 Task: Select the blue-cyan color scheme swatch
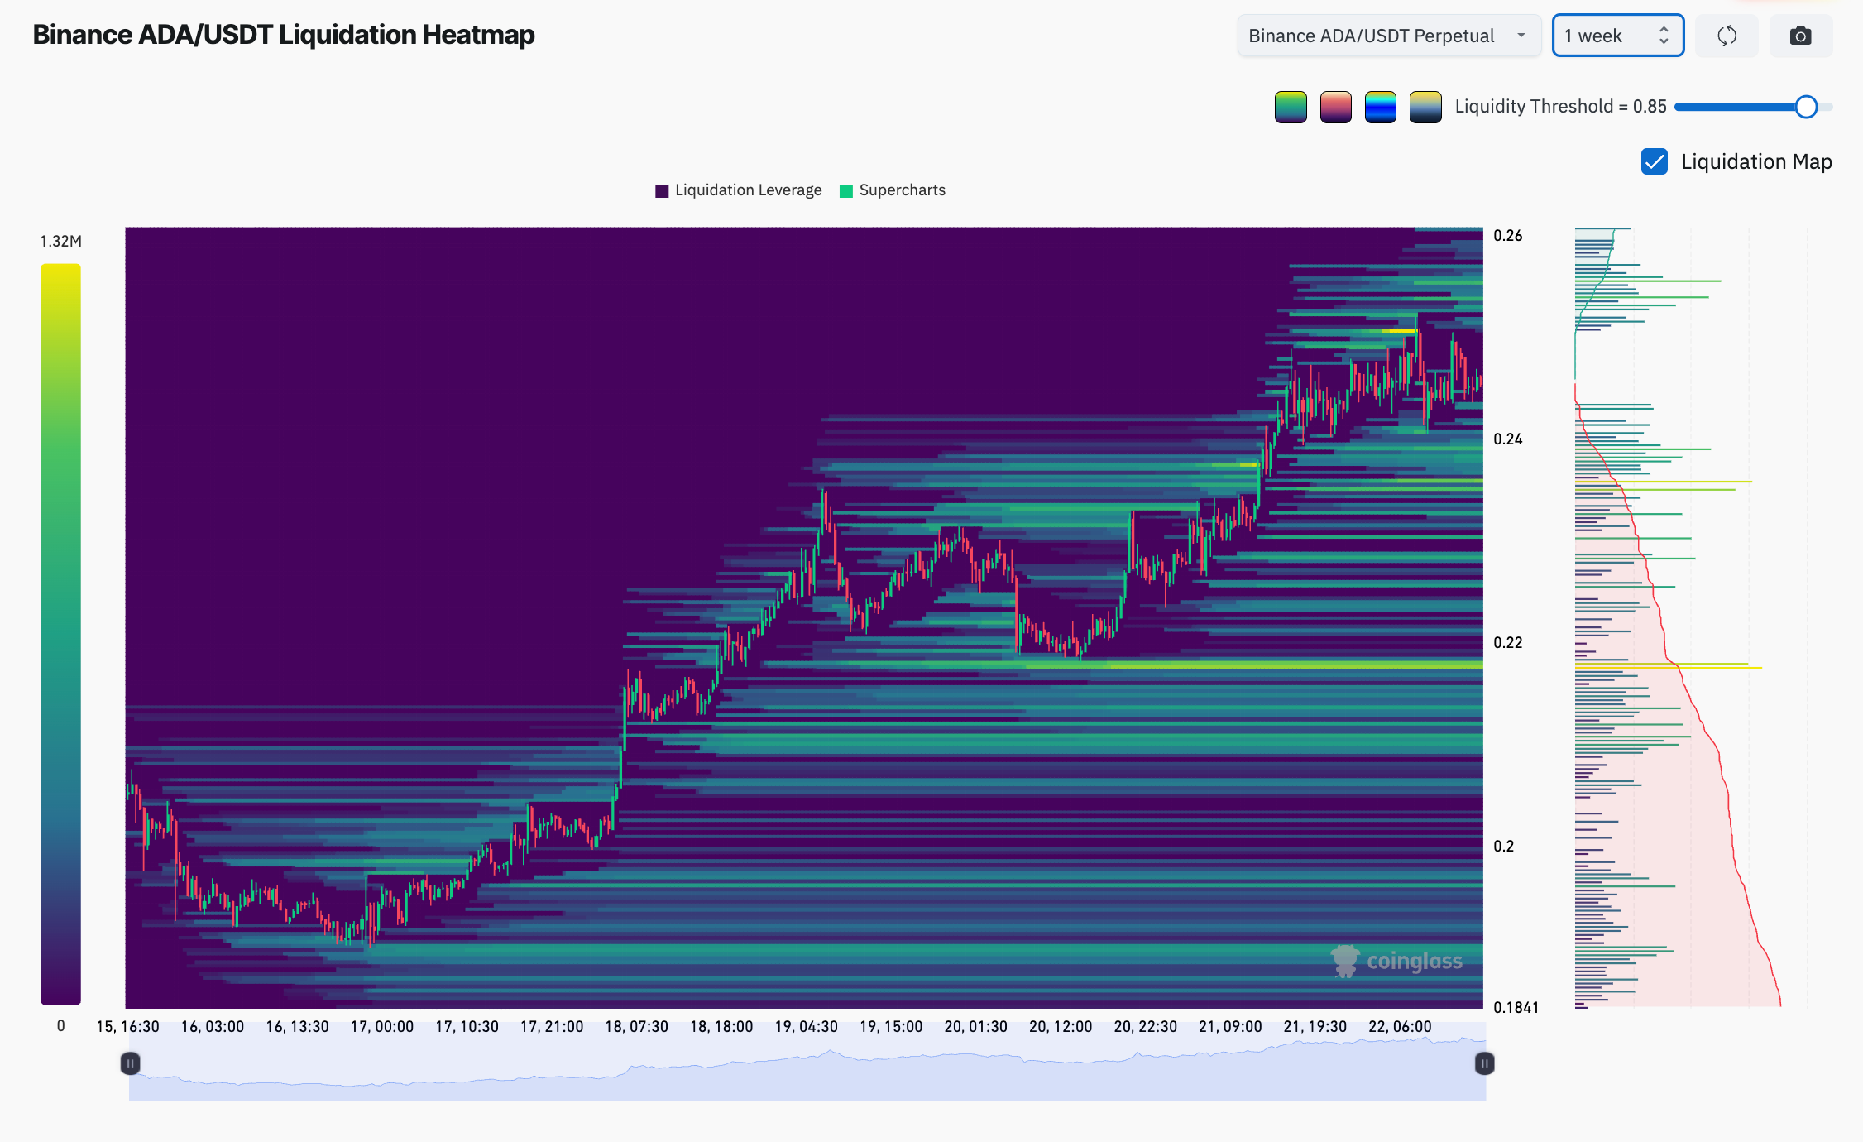click(x=1380, y=107)
